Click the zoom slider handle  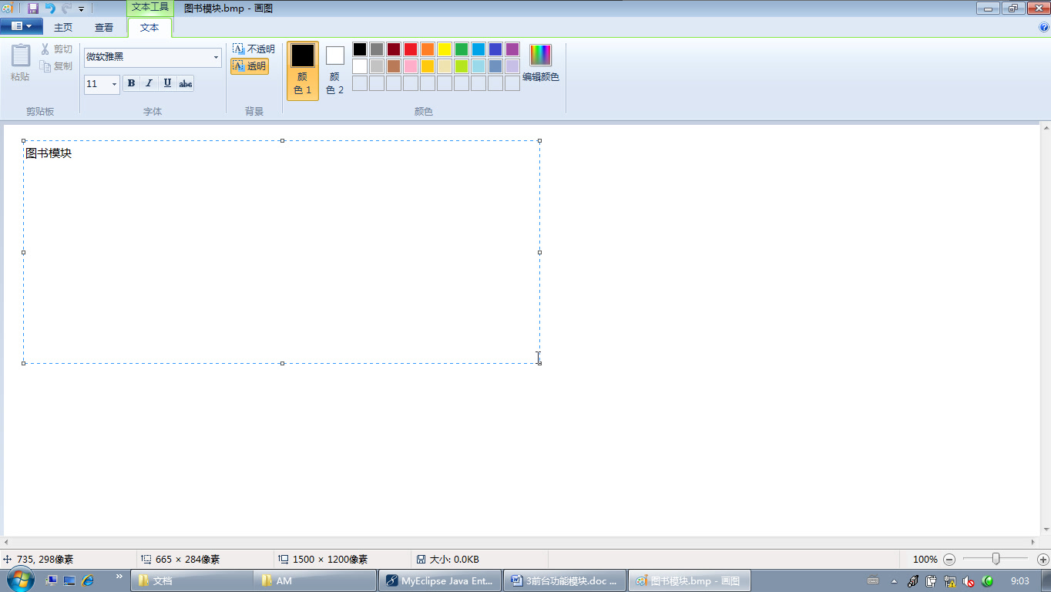coord(996,559)
